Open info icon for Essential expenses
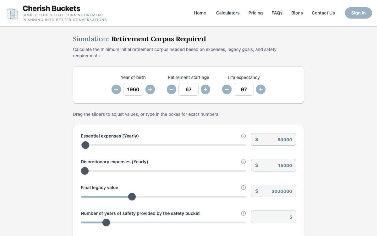This screenshot has height=236, width=377. click(x=243, y=136)
